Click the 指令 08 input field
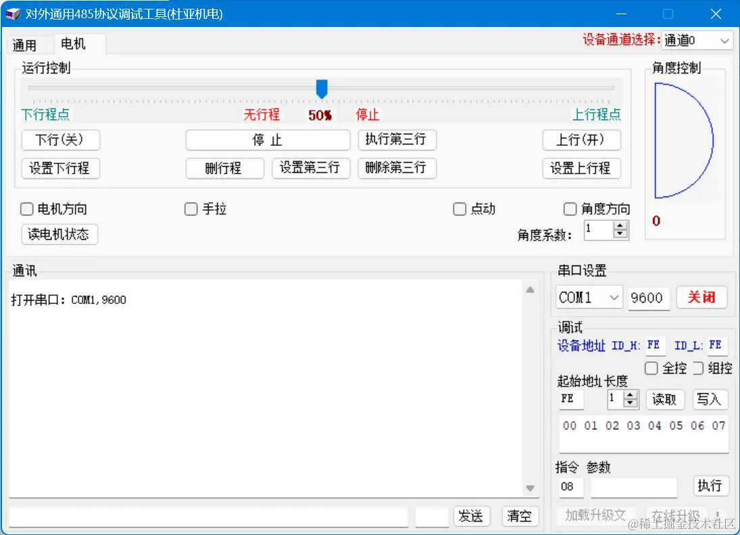The image size is (740, 535). [x=572, y=487]
